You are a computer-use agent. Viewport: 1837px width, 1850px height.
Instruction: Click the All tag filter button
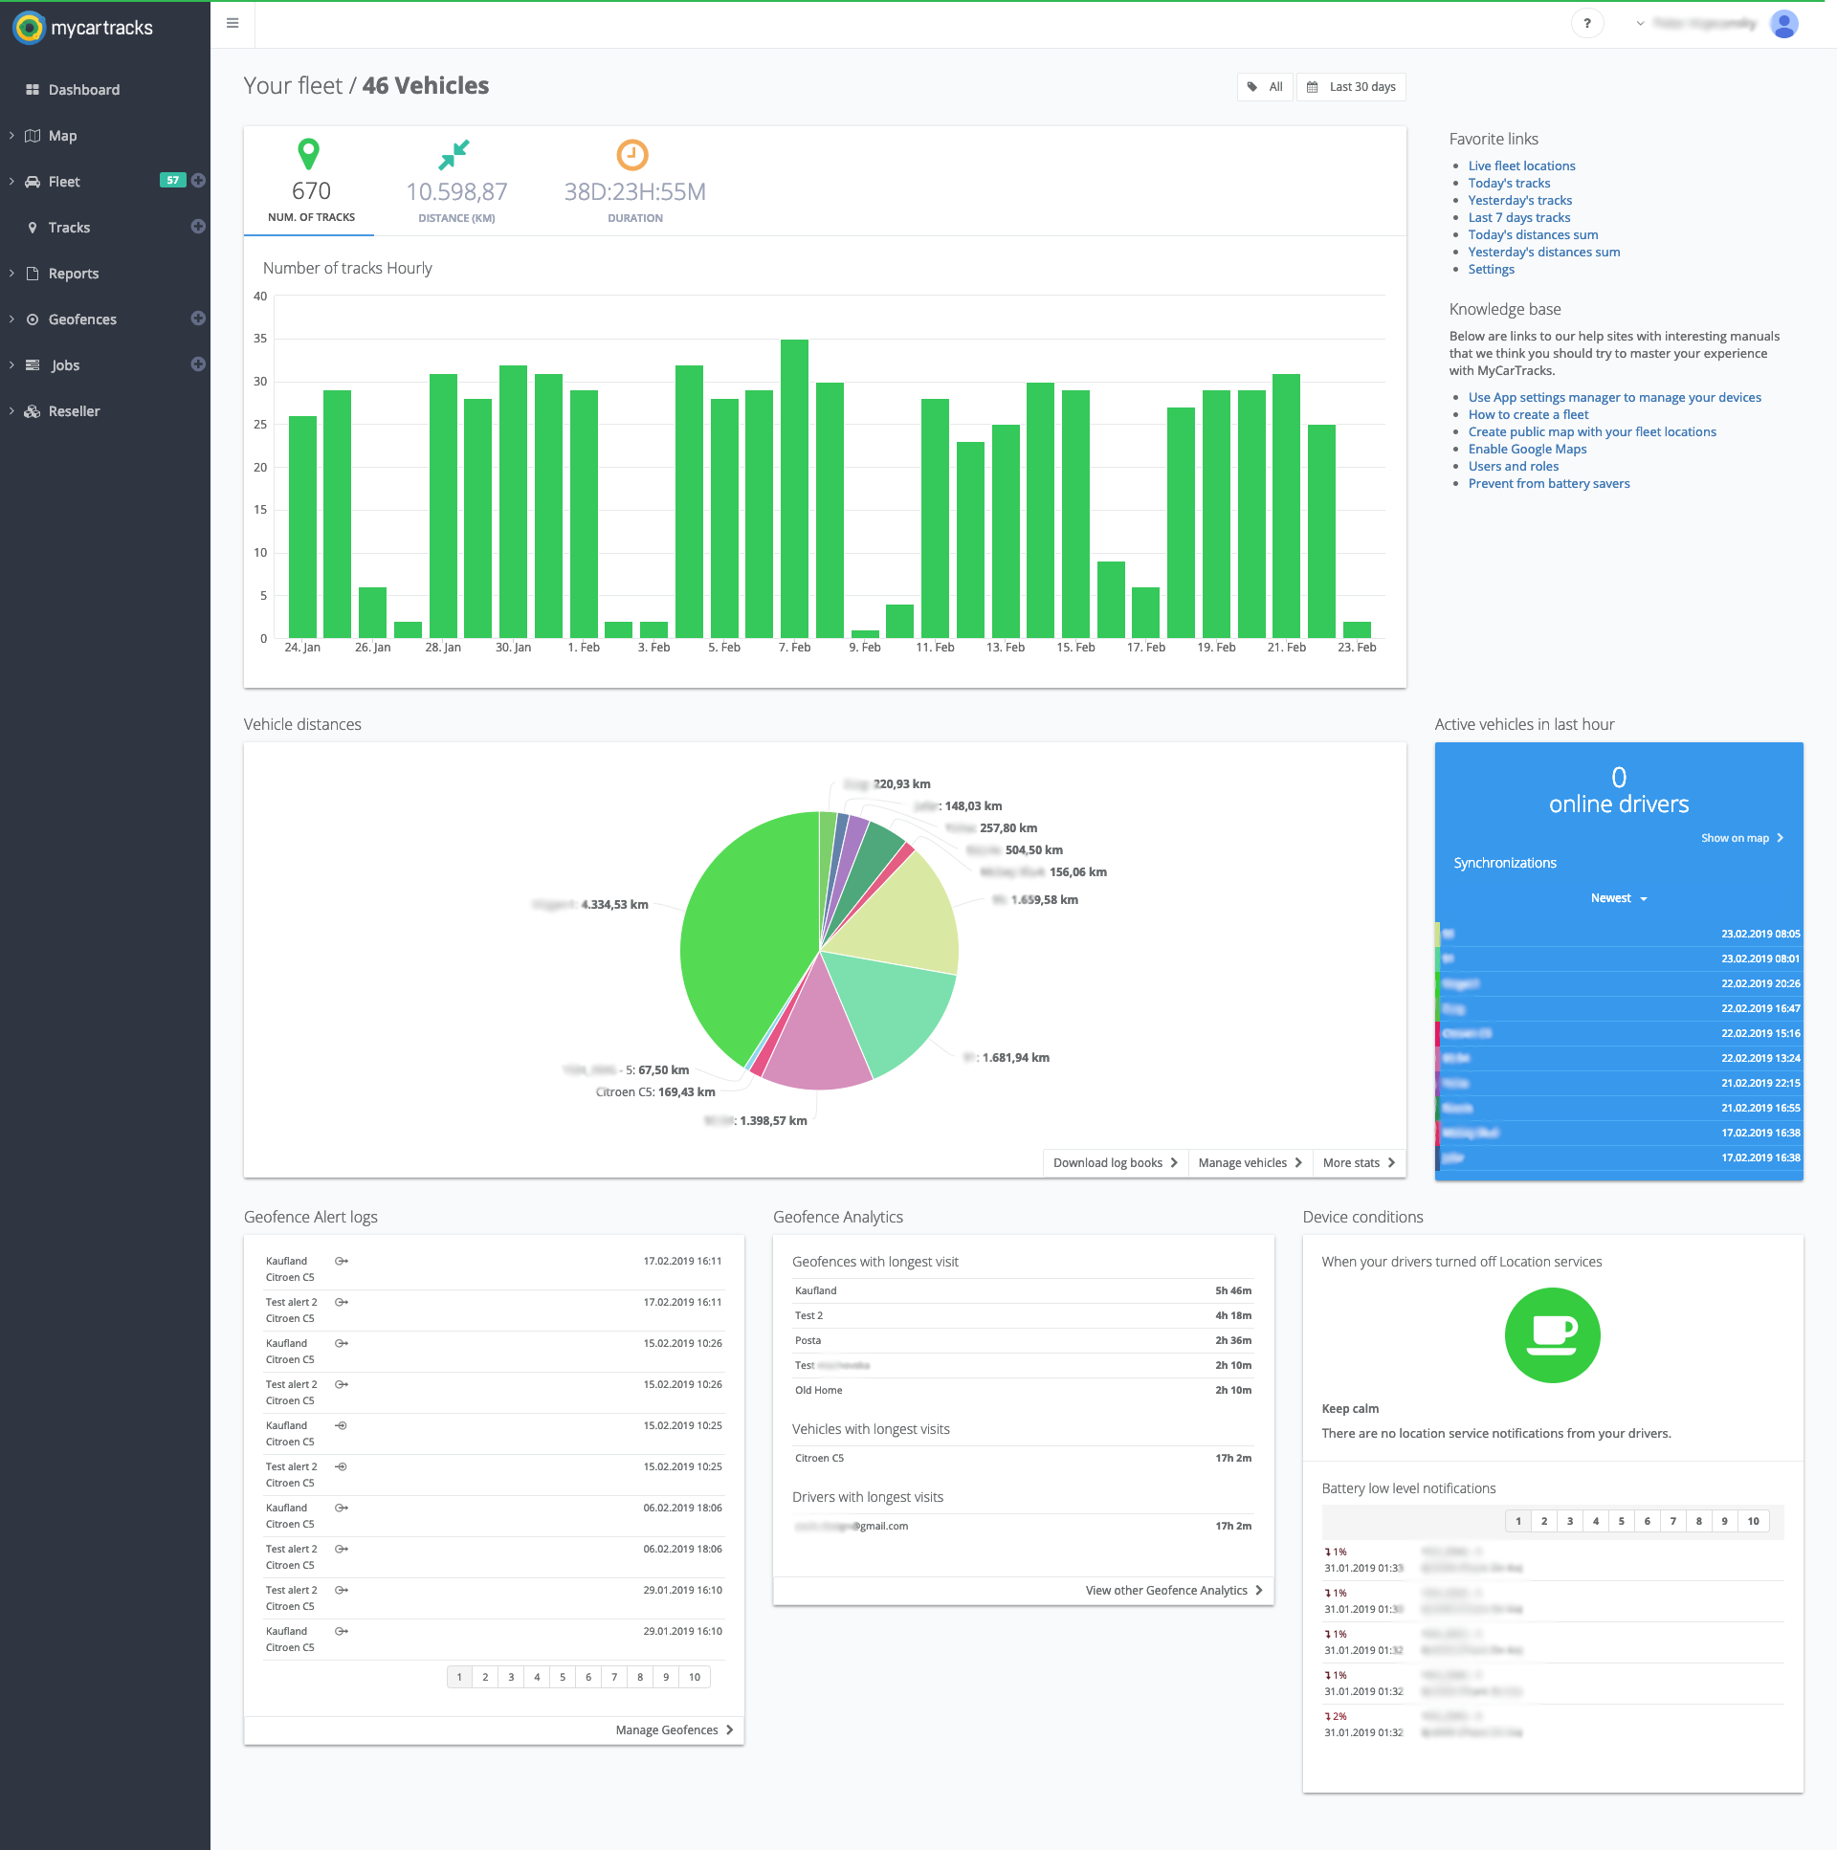1264,87
